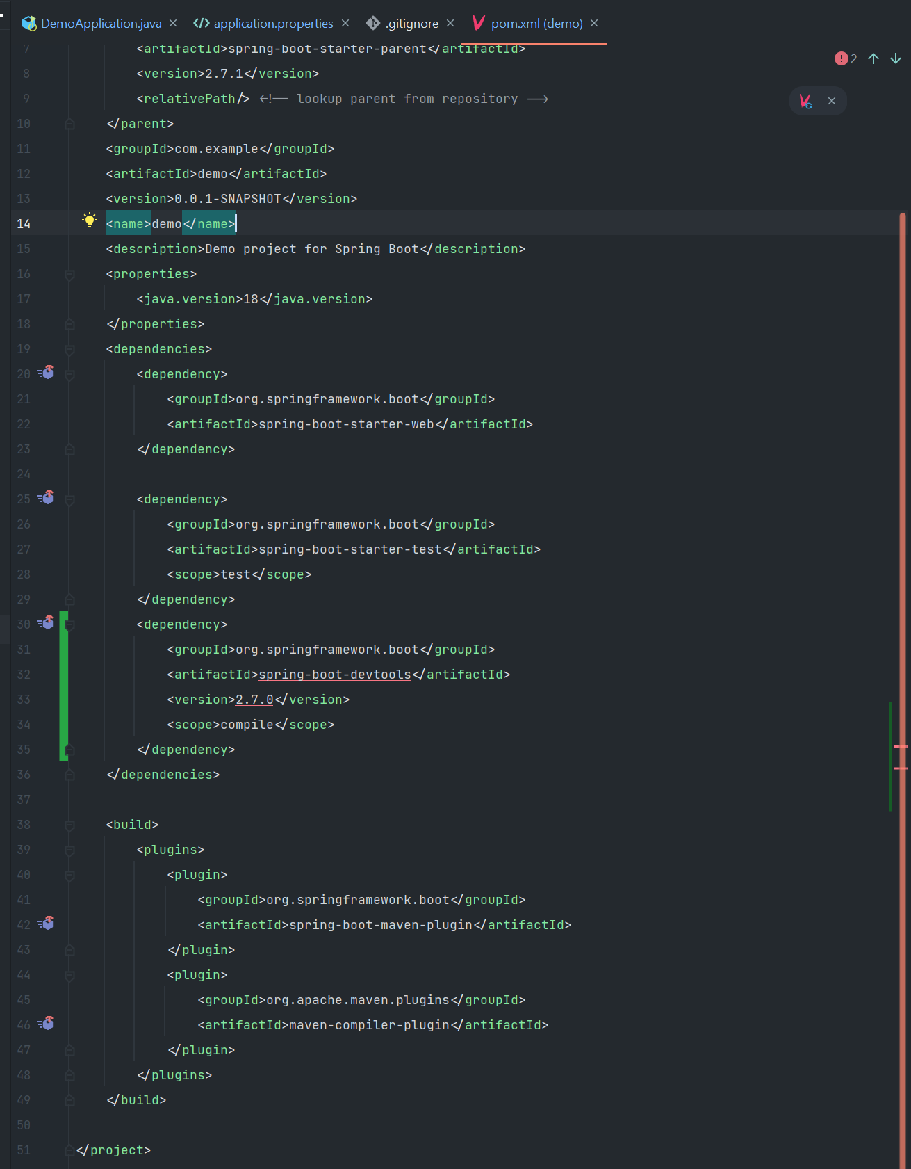
Task: Click the compile scope value on line 34
Action: pos(247,725)
